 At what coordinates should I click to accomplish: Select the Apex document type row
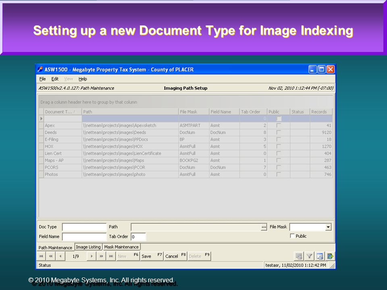(185, 126)
